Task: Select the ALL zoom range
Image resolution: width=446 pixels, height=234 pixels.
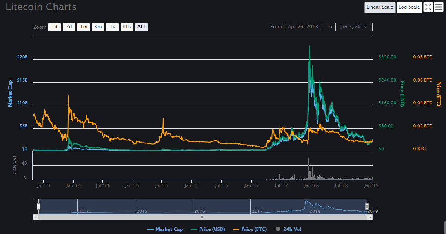Action: tap(142, 27)
